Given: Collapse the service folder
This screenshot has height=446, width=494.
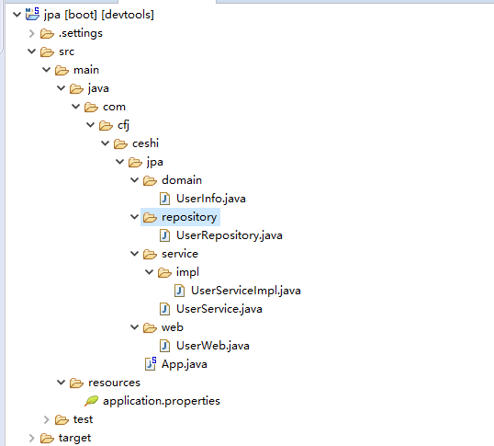Looking at the screenshot, I should (135, 254).
